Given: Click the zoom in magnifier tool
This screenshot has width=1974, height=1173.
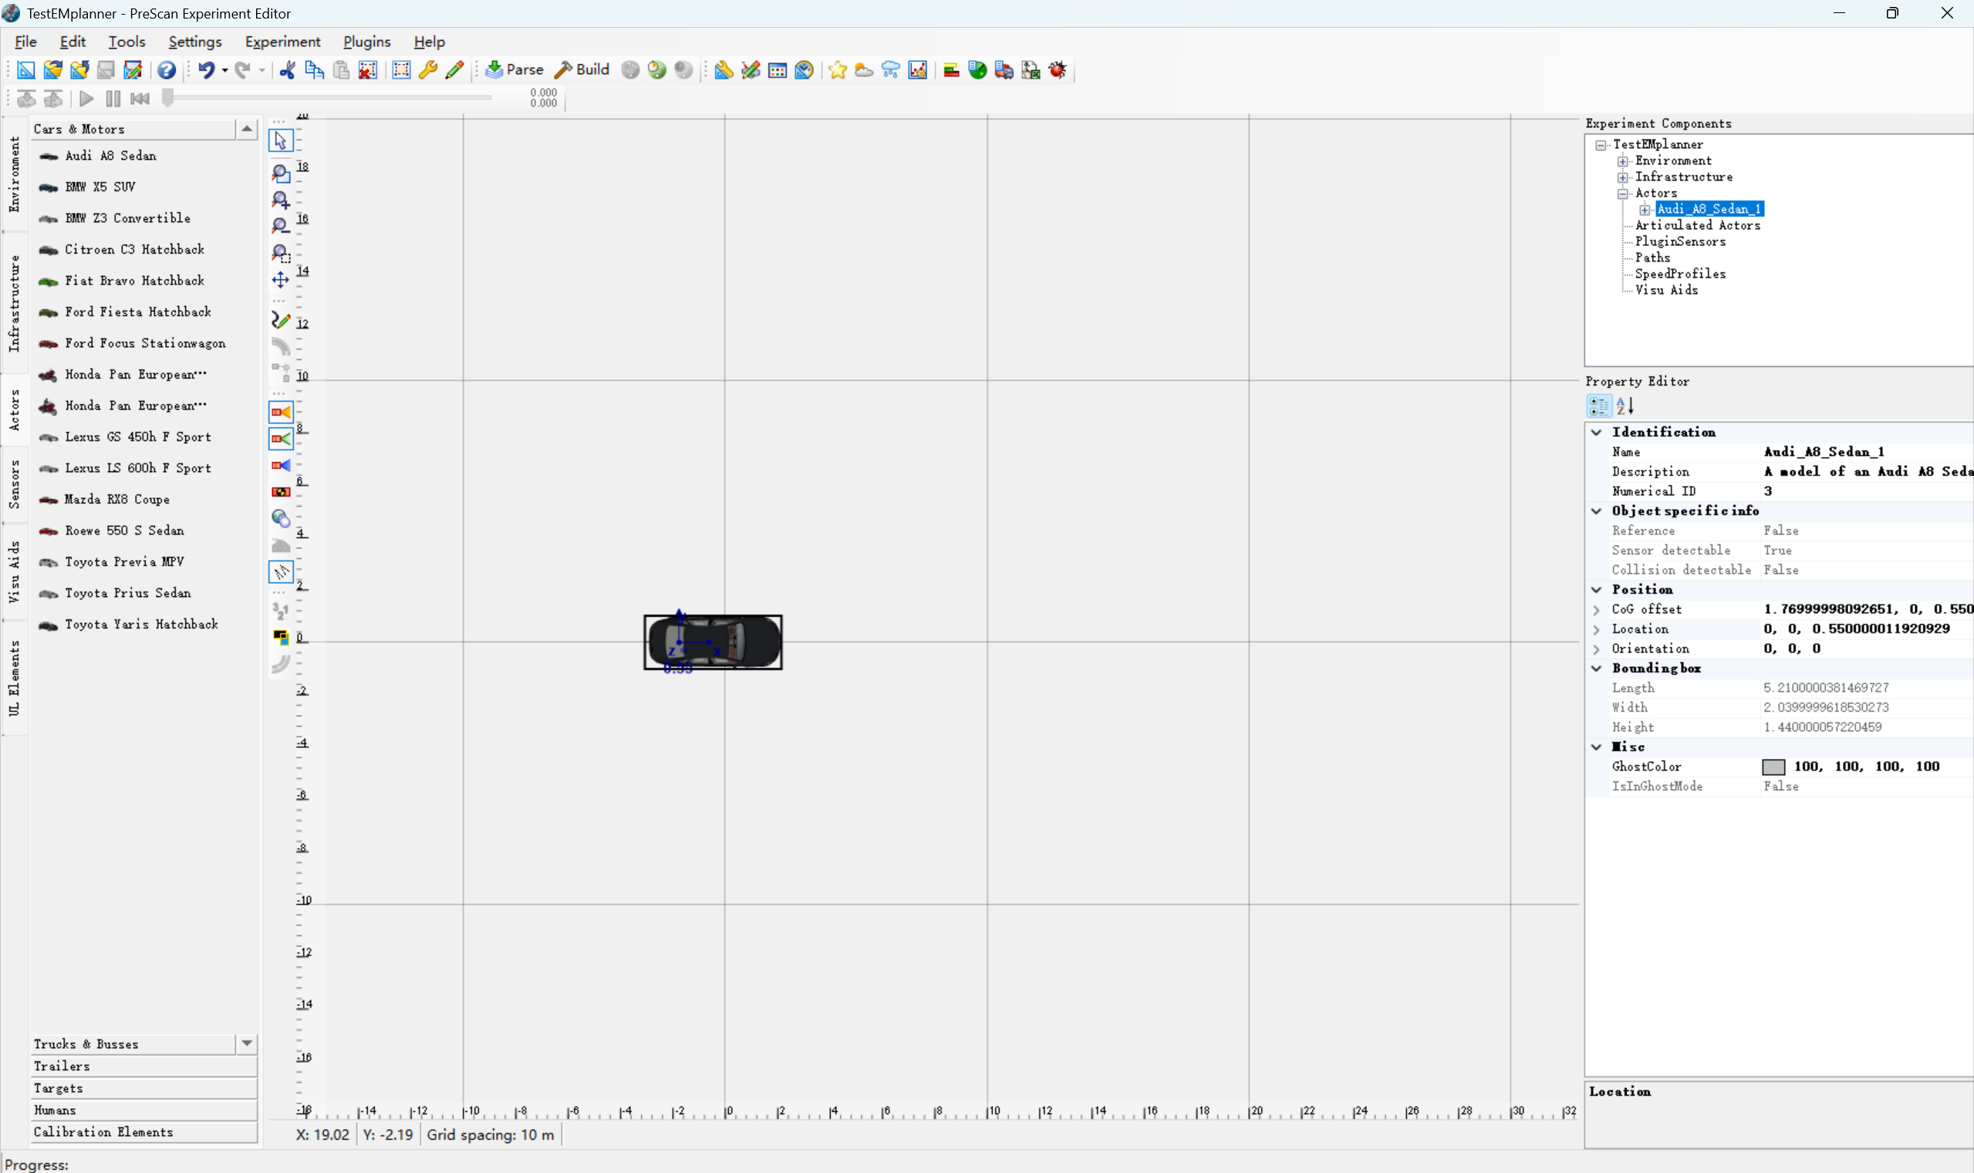Looking at the screenshot, I should coord(281,199).
